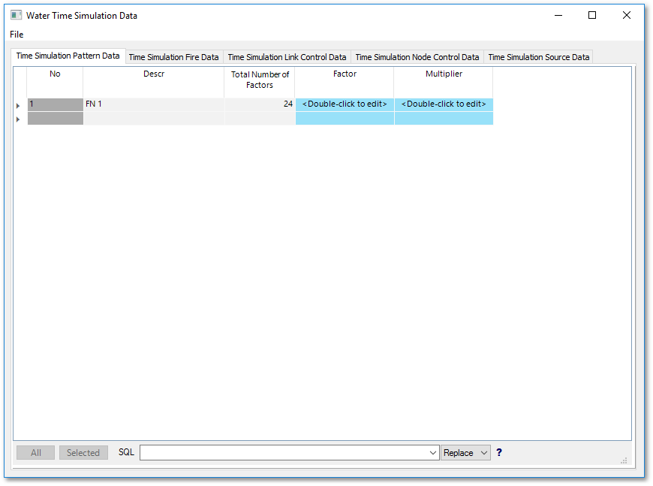
Task: Click the window application icon
Action: (x=17, y=16)
